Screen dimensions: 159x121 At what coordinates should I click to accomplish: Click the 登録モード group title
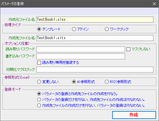[x=13, y=89]
